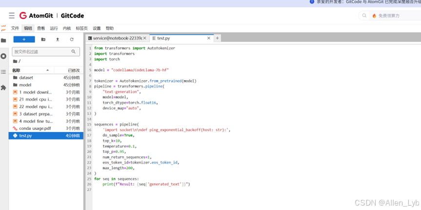Click the 'temperature=0.1,' code line

[x=120, y=147]
